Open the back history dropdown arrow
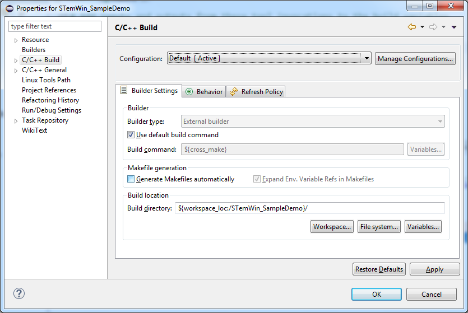 (x=422, y=27)
